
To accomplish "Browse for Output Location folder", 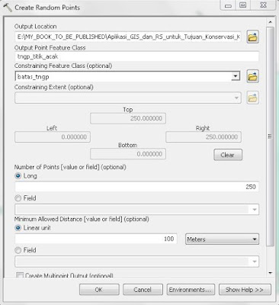I will [x=252, y=37].
